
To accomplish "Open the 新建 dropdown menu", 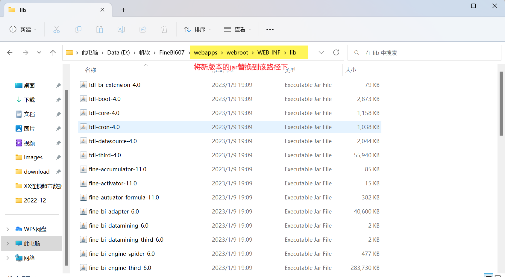I will [x=23, y=29].
